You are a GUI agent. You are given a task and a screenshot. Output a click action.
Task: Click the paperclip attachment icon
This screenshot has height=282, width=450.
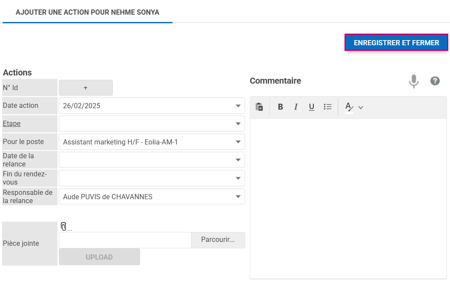click(x=64, y=226)
